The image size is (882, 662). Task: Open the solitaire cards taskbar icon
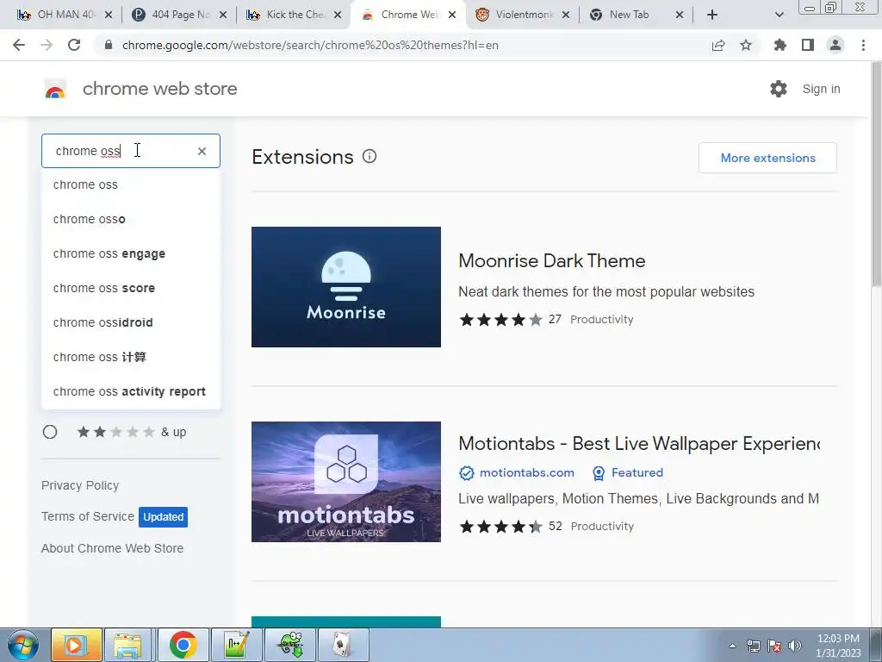pos(343,645)
